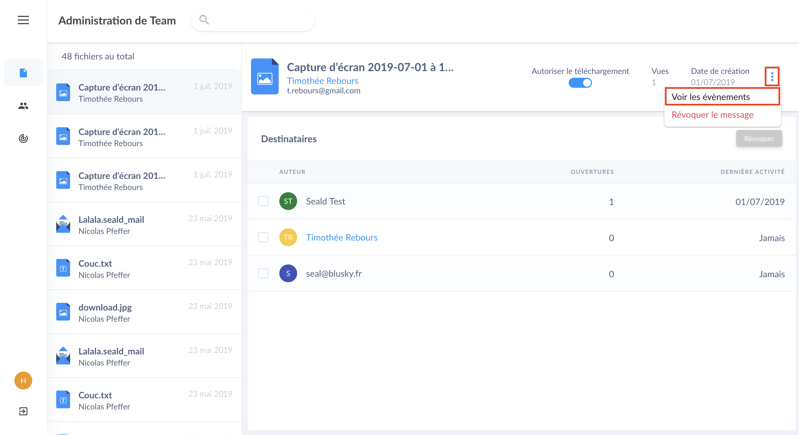
Task: Check the Seald Test recipient checkbox
Action: pyautogui.click(x=263, y=201)
